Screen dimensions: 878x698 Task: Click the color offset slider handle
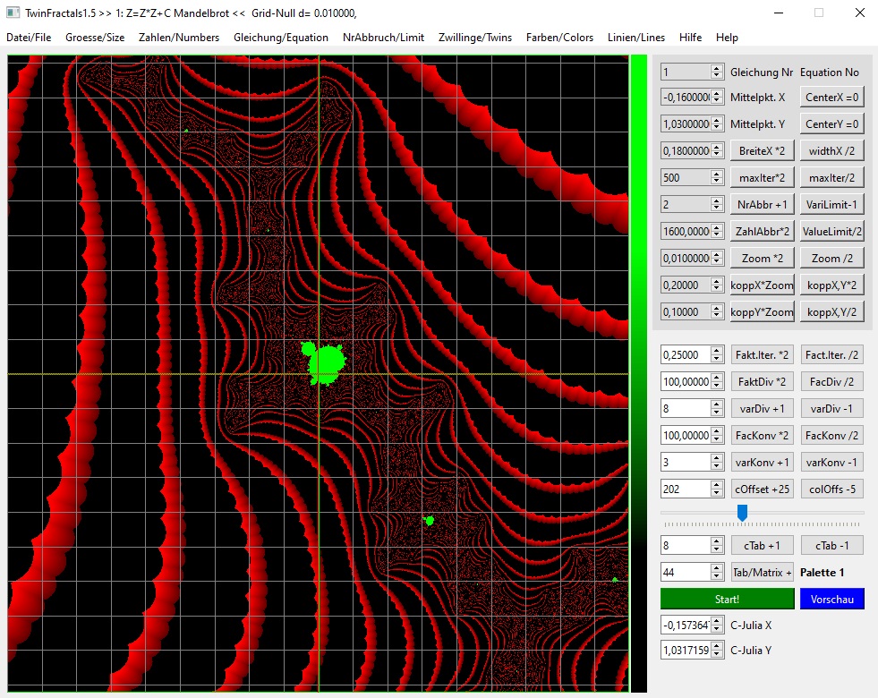[x=742, y=512]
